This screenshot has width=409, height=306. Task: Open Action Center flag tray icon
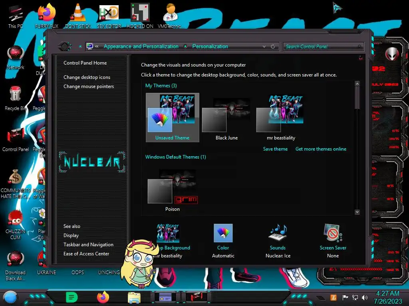345,297
